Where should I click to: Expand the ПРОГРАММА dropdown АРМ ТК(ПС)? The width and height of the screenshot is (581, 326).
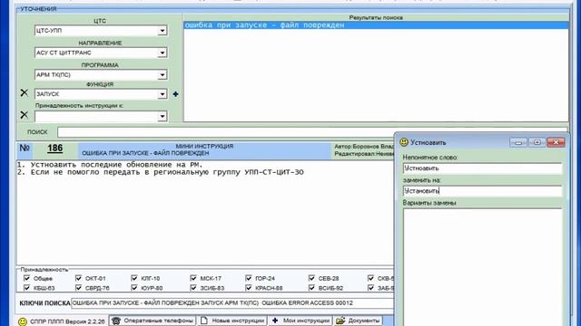point(162,75)
